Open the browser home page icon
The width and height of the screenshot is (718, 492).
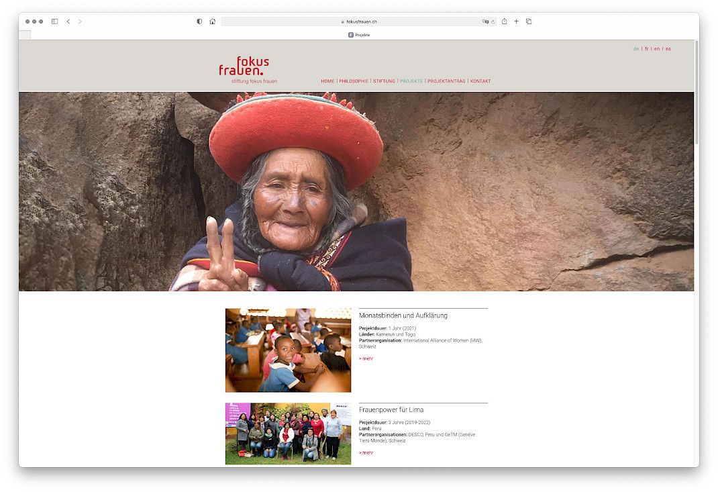coord(213,21)
